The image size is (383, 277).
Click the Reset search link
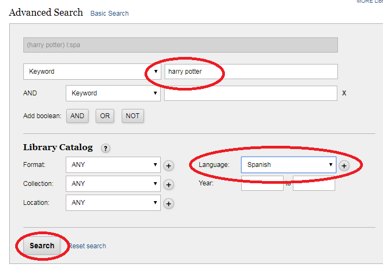87,246
